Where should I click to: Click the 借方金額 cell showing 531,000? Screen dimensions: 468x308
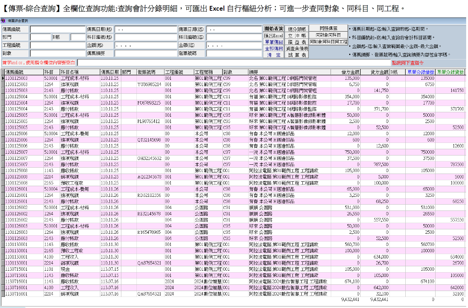pyautogui.click(x=345, y=208)
